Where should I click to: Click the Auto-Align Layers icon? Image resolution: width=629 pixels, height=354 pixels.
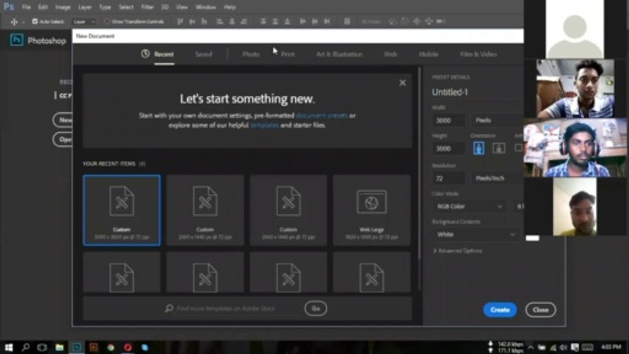click(x=347, y=22)
